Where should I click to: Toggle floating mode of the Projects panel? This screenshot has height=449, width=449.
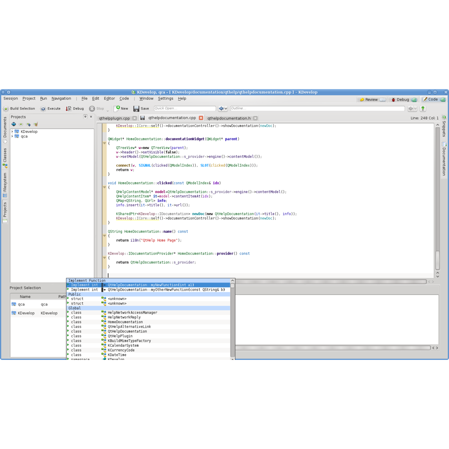click(x=86, y=116)
